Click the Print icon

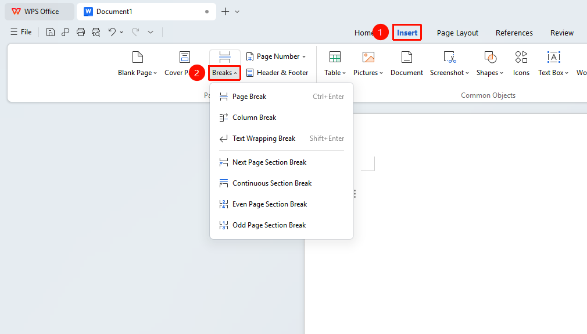click(x=80, y=32)
